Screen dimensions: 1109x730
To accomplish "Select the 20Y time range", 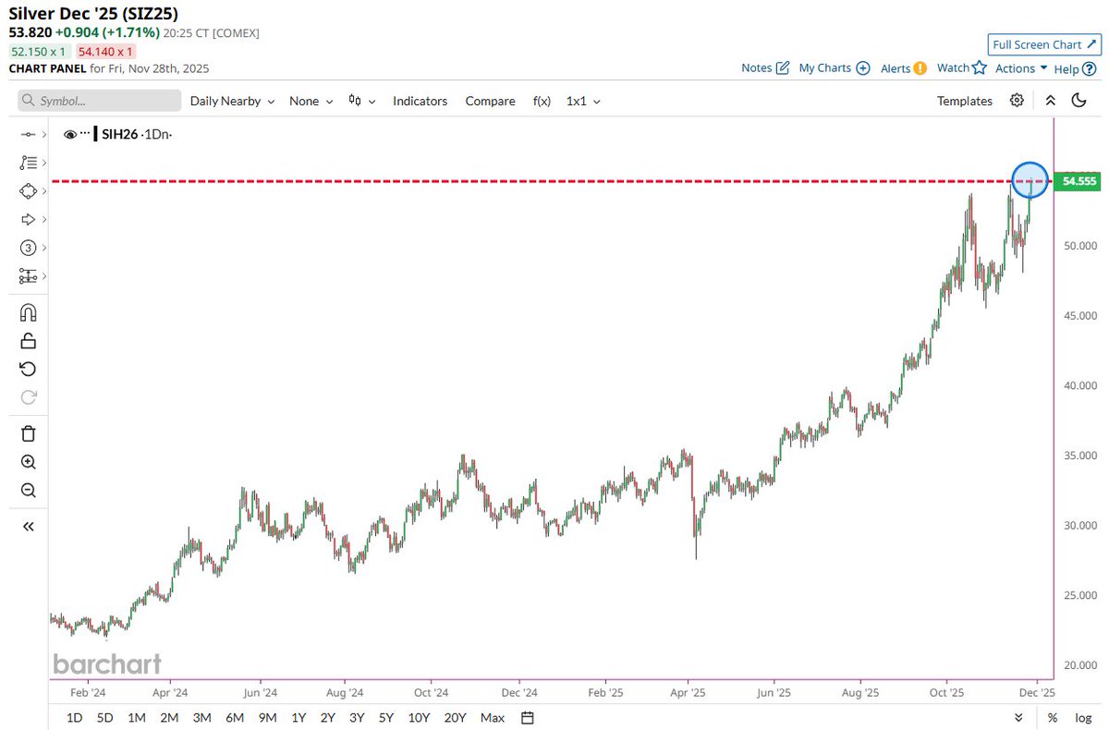I will pyautogui.click(x=455, y=718).
